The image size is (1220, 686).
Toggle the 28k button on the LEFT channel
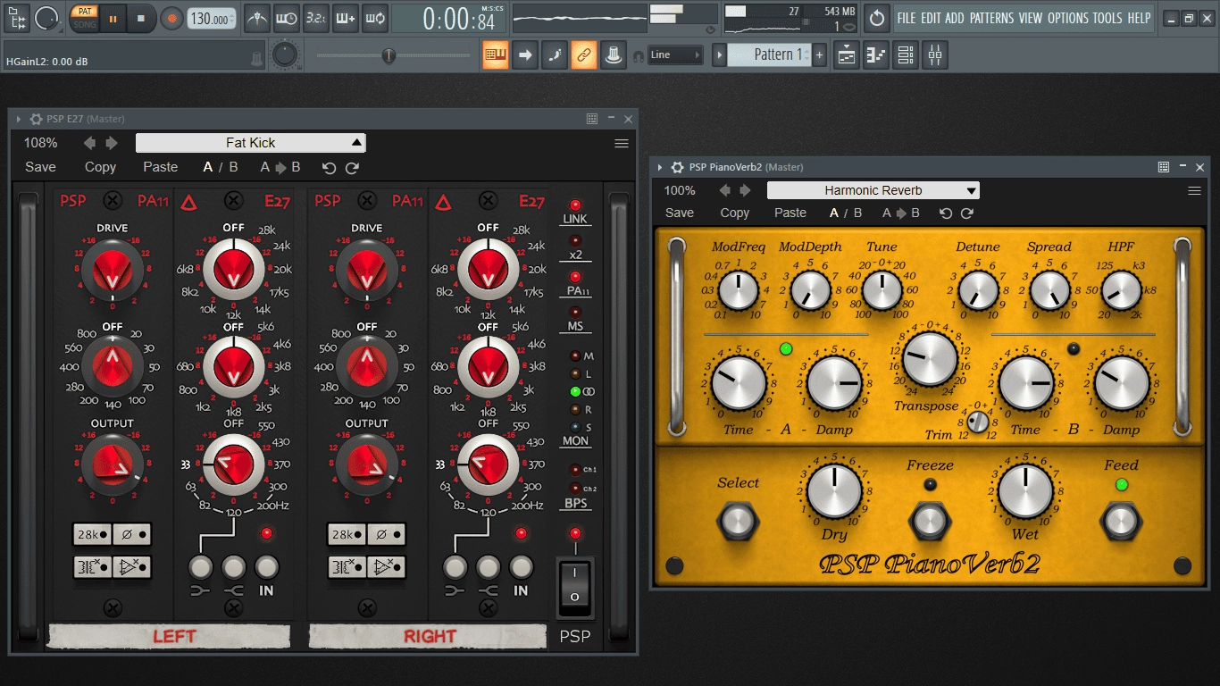click(x=91, y=534)
